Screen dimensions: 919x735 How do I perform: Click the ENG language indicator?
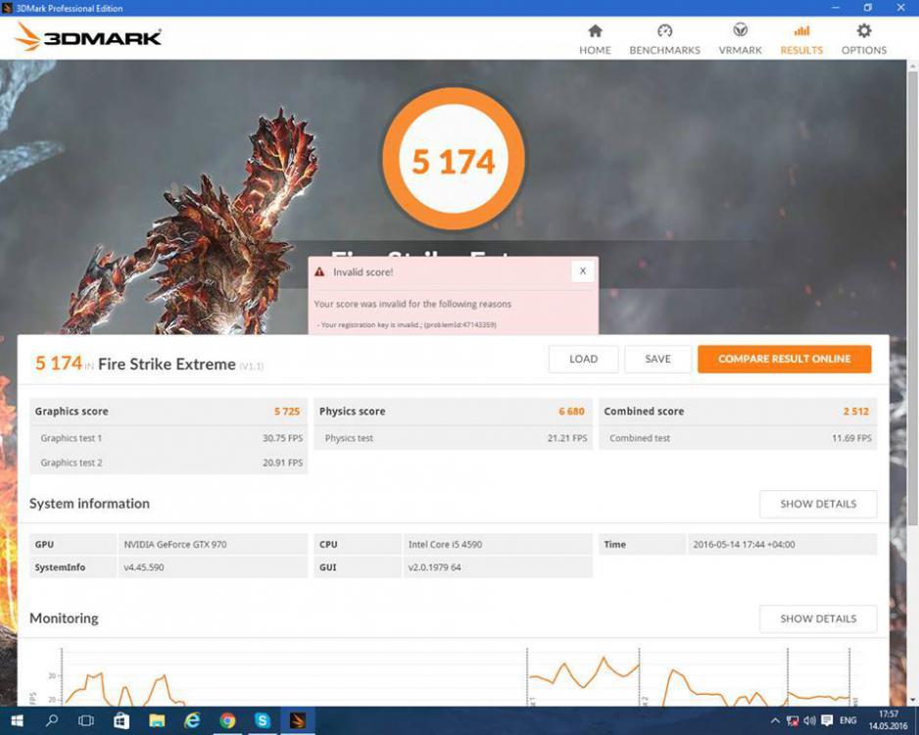847,721
